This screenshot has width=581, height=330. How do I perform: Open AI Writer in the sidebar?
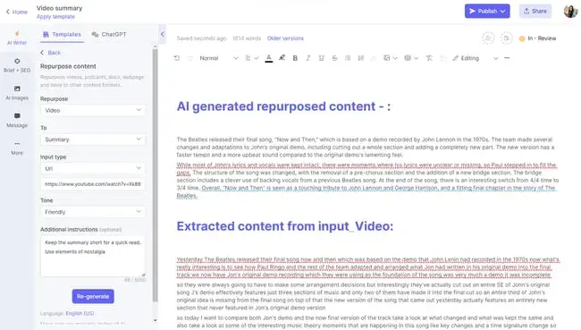(17, 38)
